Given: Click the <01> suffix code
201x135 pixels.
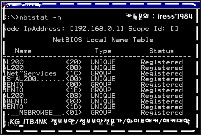Looking at the screenshot, I should click(74, 113).
